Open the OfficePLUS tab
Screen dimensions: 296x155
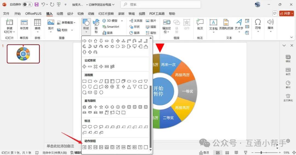click(x=33, y=14)
